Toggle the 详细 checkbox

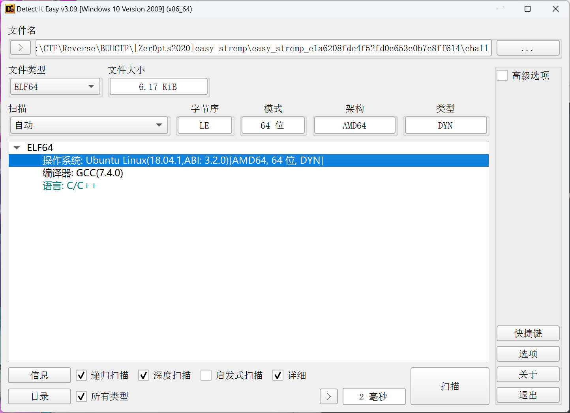coord(278,375)
